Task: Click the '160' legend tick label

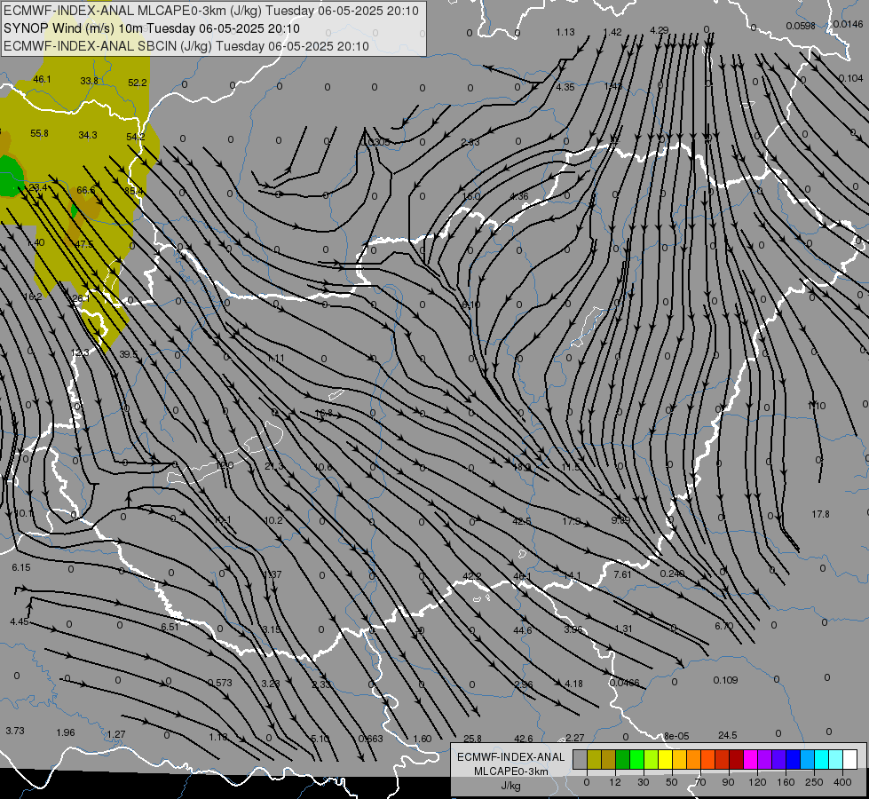Action: click(x=786, y=782)
